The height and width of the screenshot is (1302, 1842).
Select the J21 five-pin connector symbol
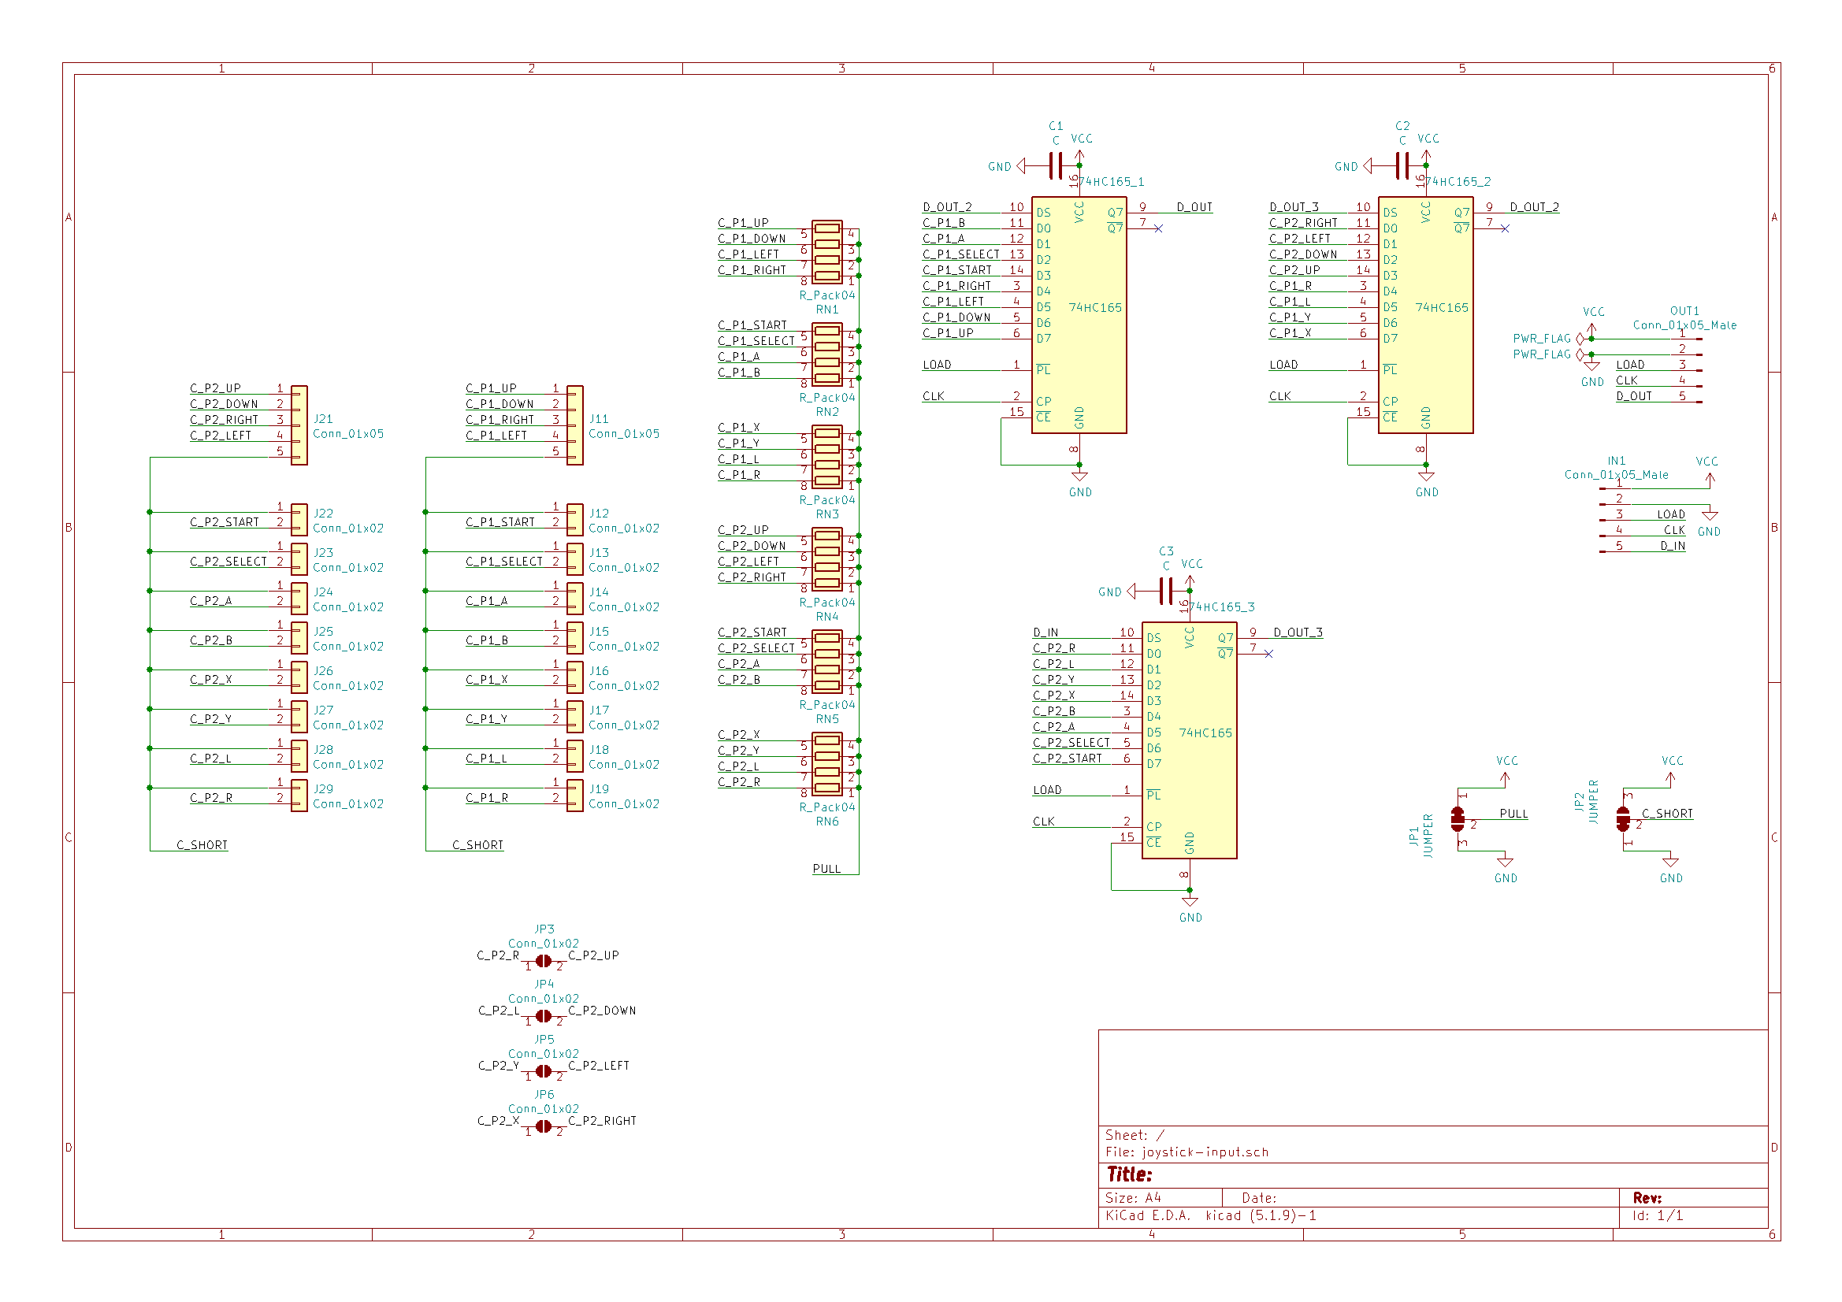pos(299,425)
